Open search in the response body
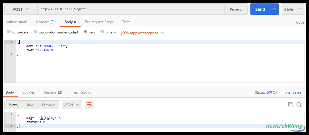 pyautogui.click(x=299, y=105)
